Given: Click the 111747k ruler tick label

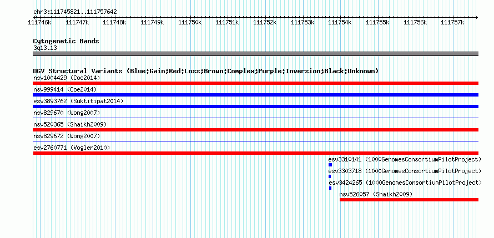Looking at the screenshot, I should [x=77, y=22].
